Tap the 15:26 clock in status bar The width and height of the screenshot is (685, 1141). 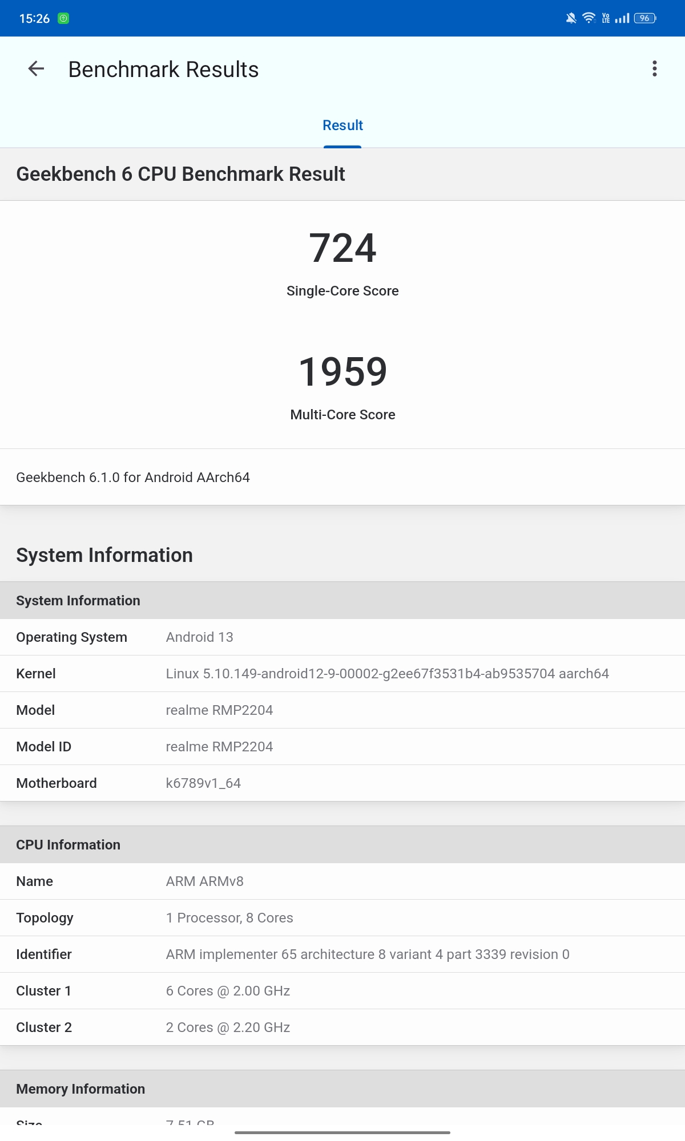[x=34, y=18]
